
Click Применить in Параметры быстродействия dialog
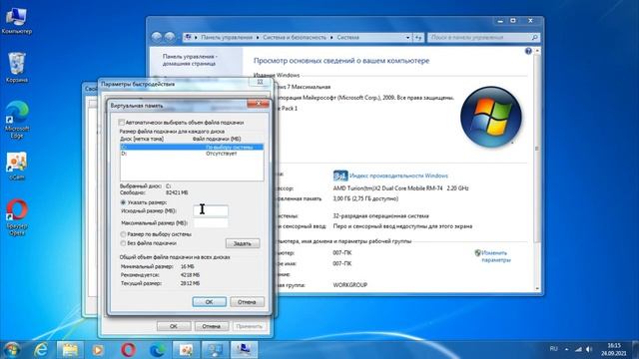coord(249,326)
